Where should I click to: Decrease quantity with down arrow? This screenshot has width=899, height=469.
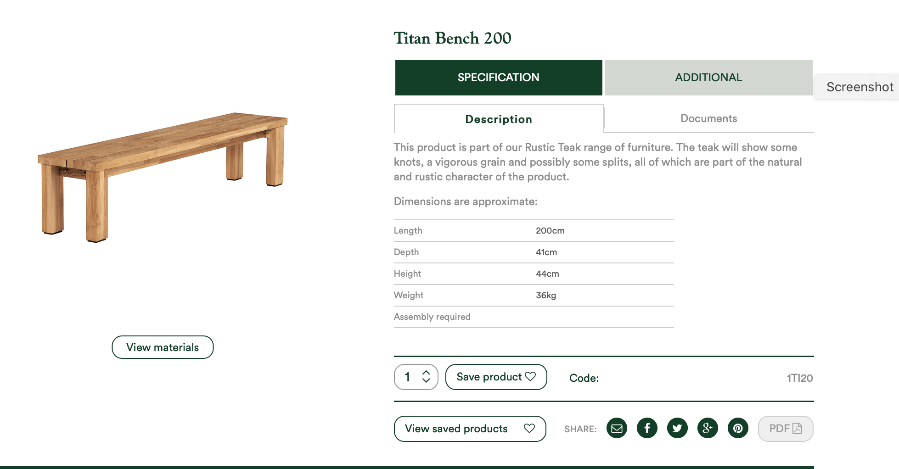pos(426,380)
